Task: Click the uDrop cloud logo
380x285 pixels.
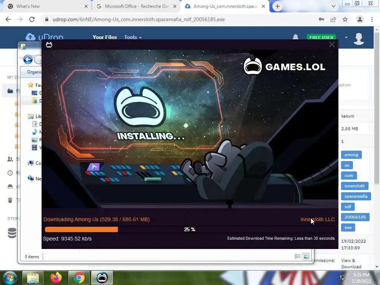Action: coord(45,37)
